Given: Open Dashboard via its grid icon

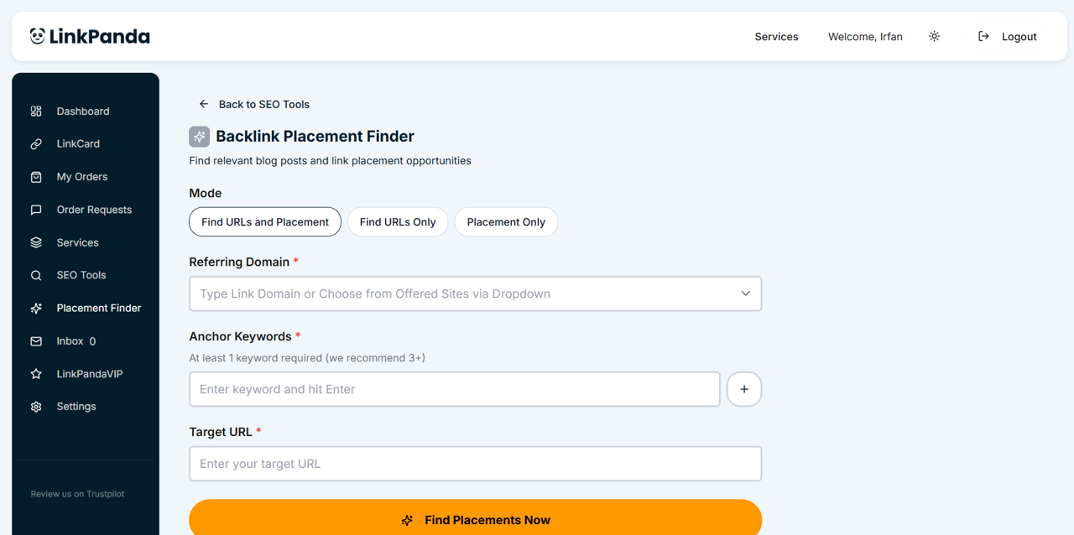Looking at the screenshot, I should pos(36,112).
